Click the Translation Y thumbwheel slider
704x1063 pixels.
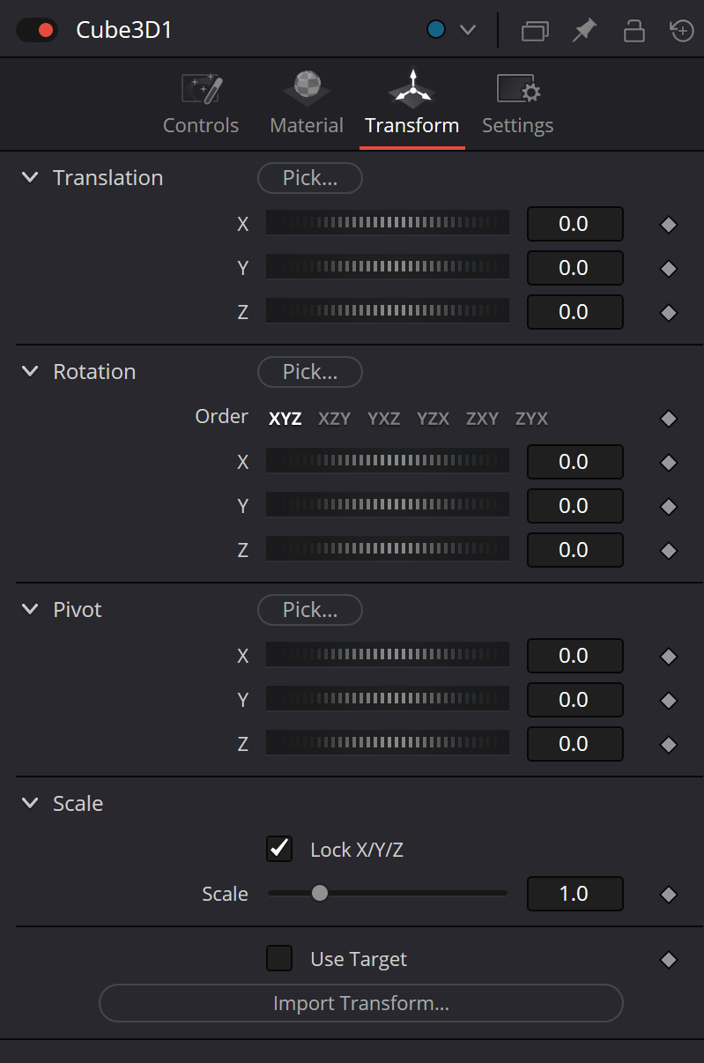click(388, 267)
